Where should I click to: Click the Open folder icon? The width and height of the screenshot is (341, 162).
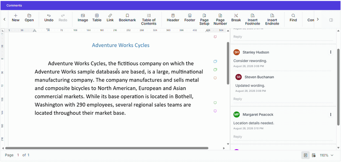point(29,16)
